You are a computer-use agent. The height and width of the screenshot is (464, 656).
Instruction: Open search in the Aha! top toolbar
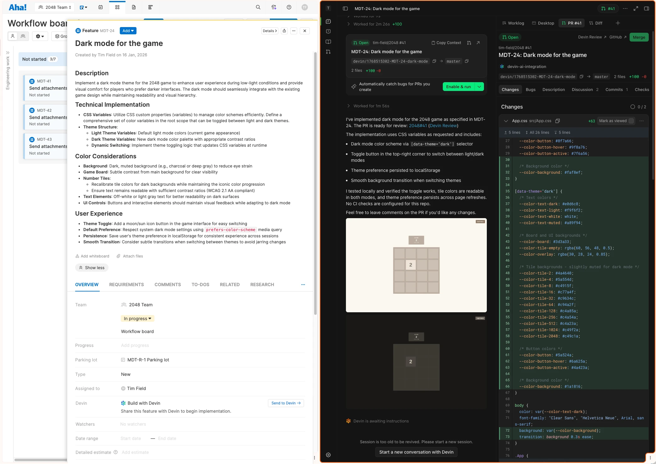tap(258, 7)
